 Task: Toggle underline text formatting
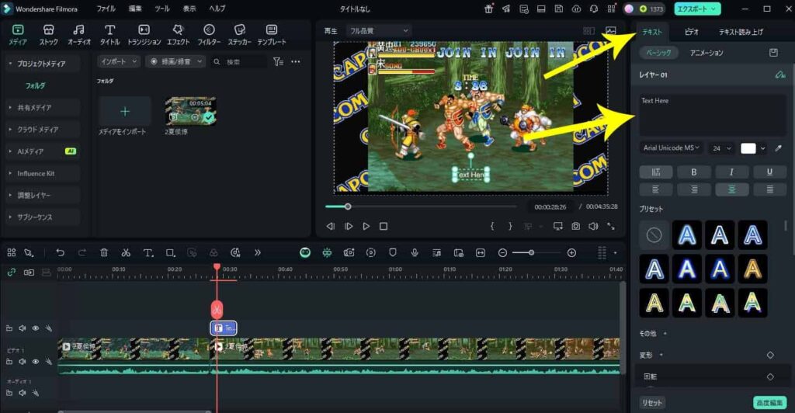click(769, 172)
